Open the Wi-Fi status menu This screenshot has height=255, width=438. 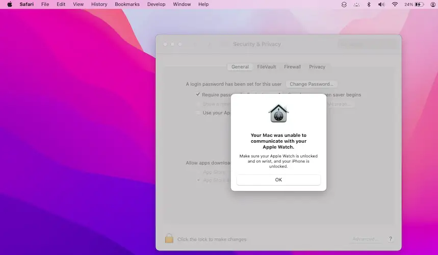click(395, 4)
